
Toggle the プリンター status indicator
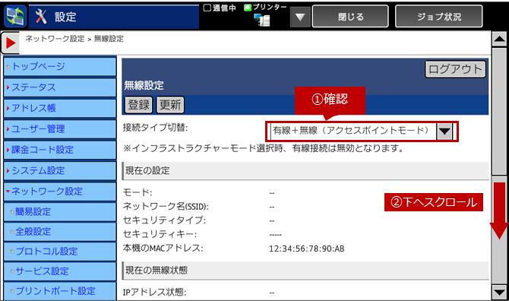tap(248, 8)
